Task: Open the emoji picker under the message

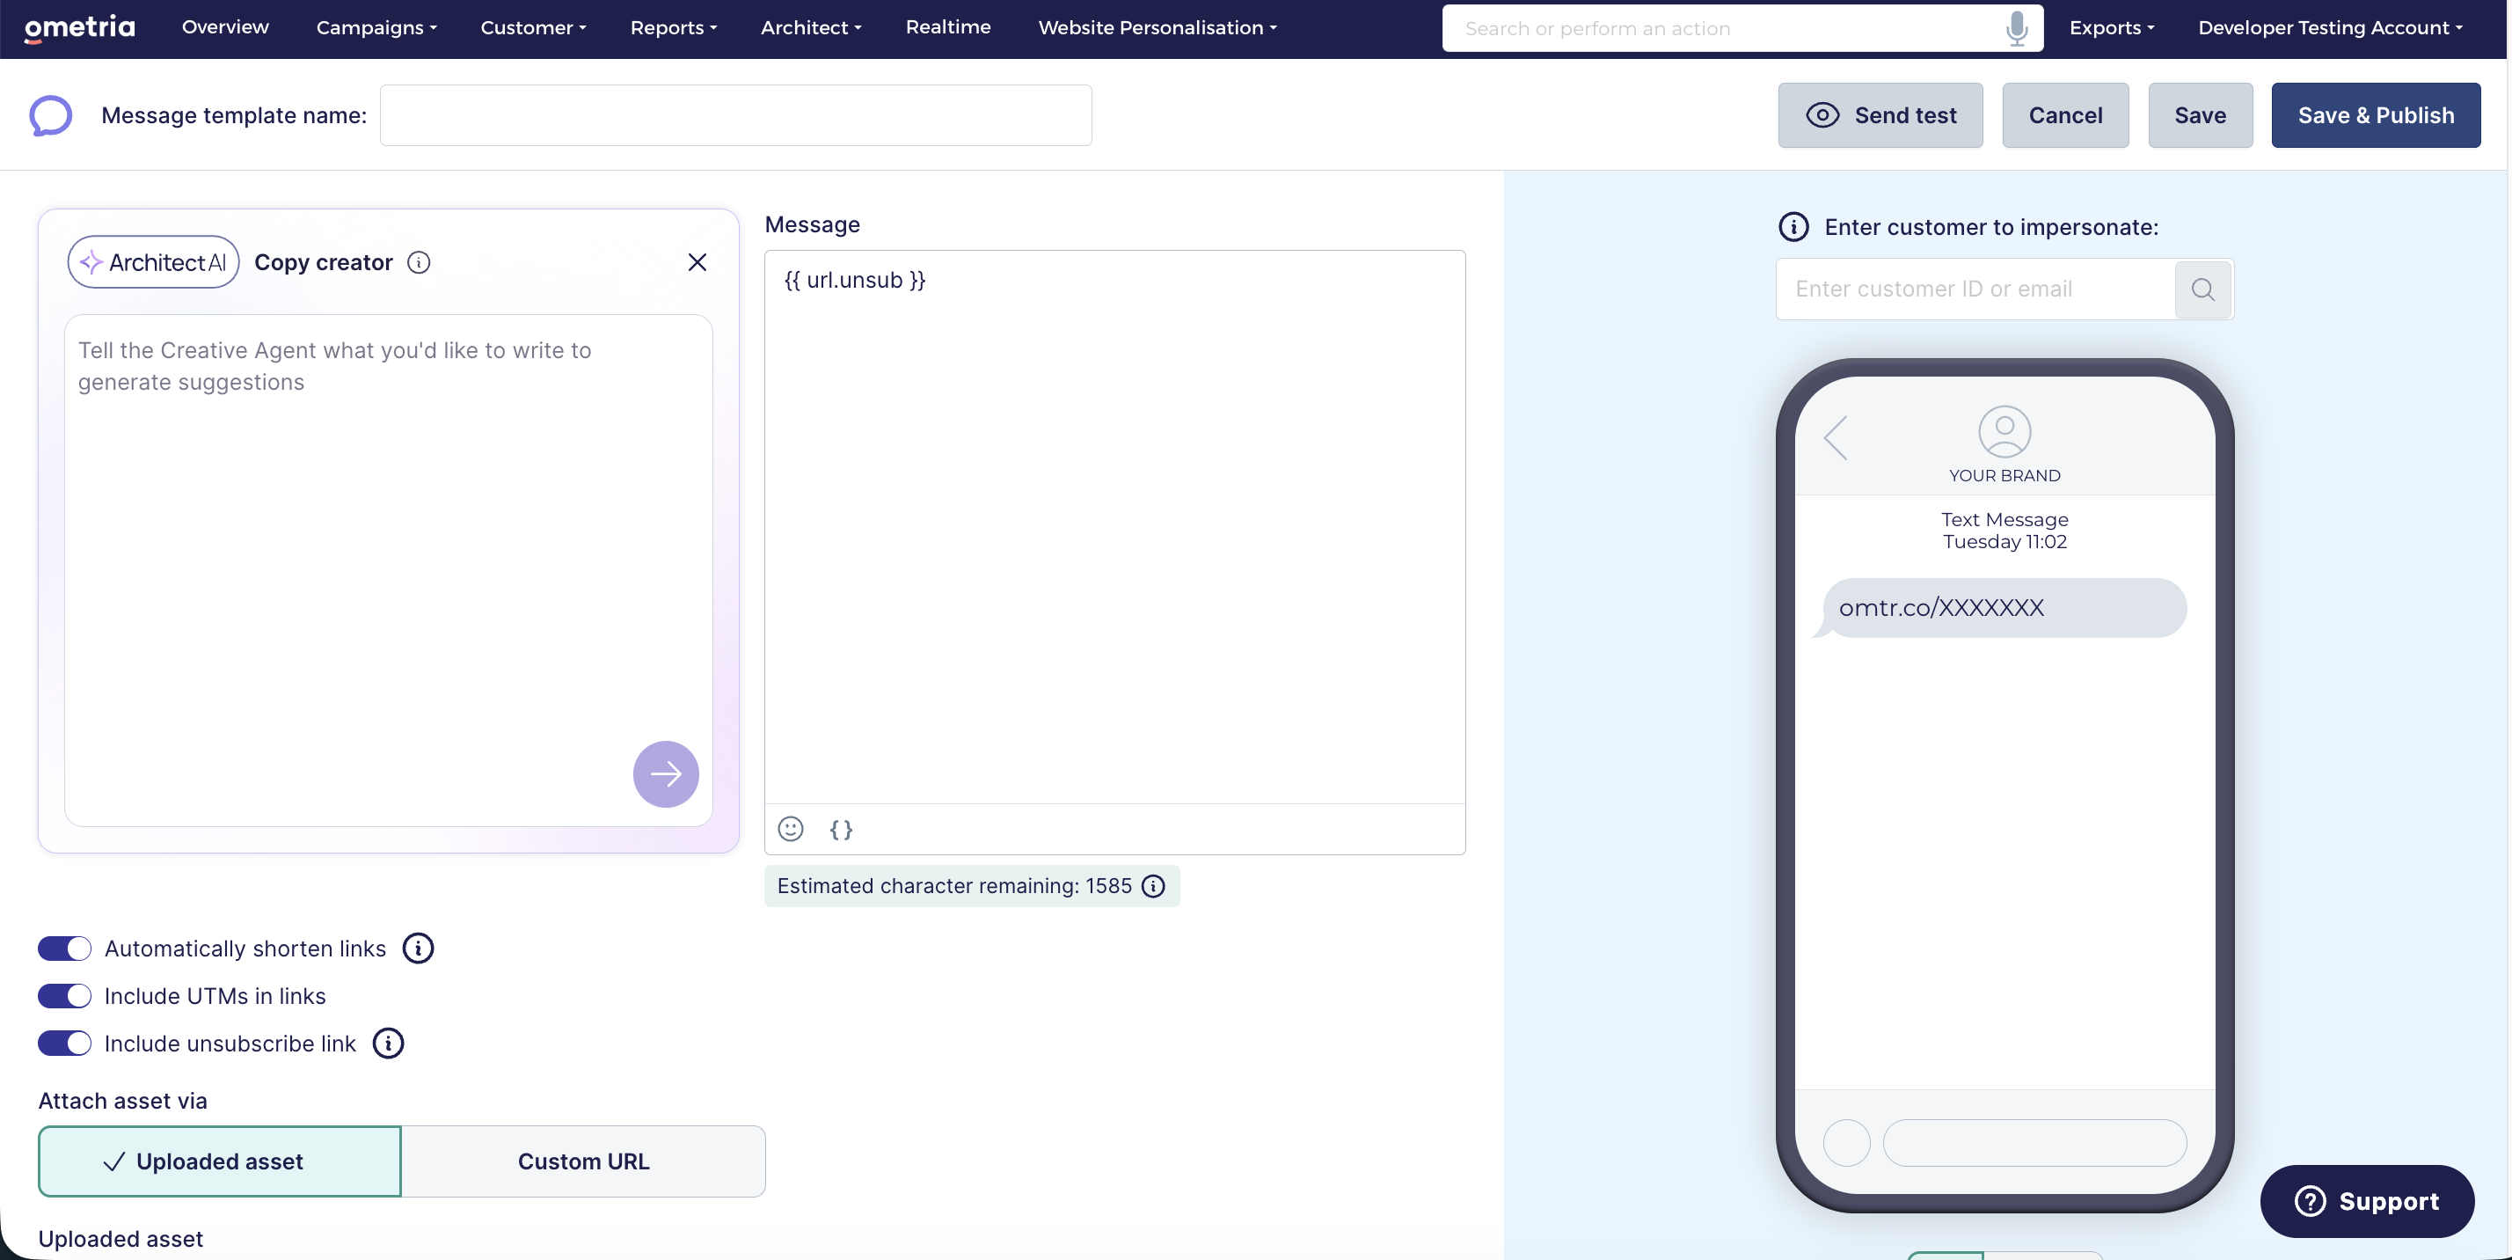Action: [x=791, y=829]
